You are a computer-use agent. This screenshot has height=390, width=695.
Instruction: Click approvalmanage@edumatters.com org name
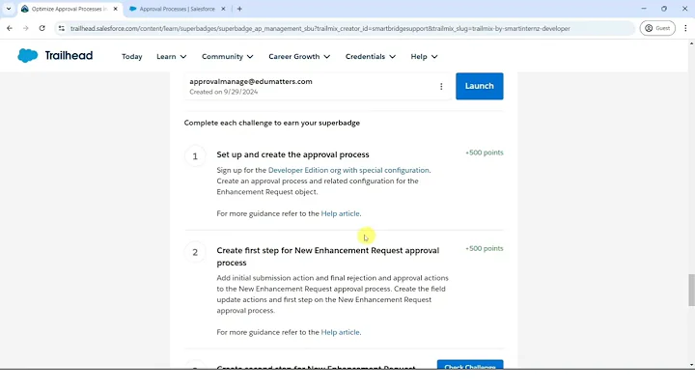coord(251,81)
